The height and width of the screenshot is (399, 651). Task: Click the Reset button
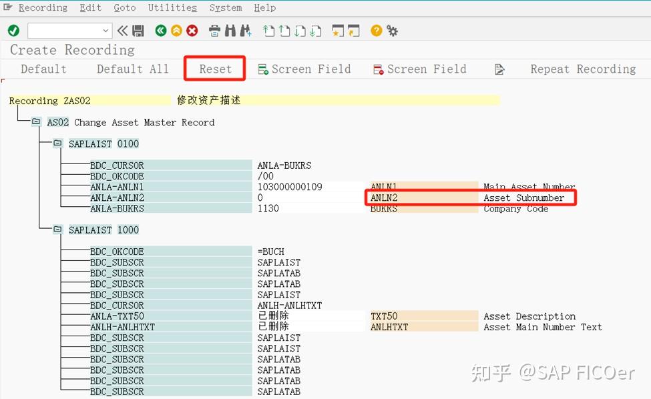(x=214, y=69)
